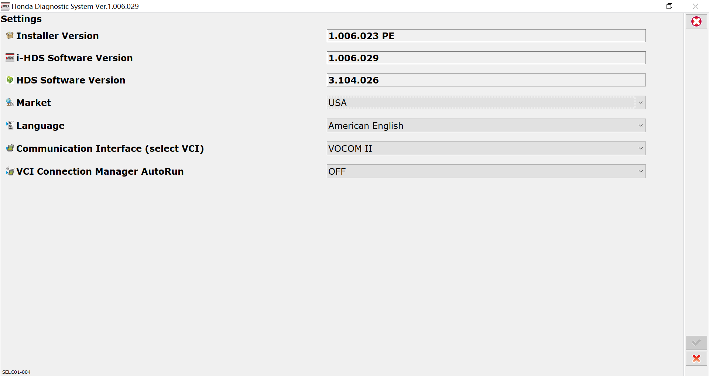Click the Market dropdown arrow

[x=641, y=103]
